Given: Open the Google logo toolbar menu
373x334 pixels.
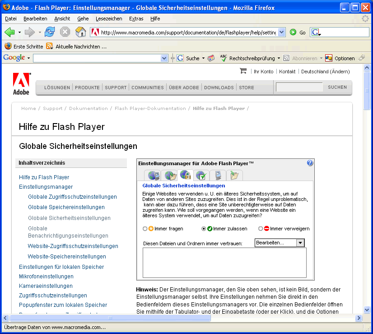Looking at the screenshot, I should point(16,57).
